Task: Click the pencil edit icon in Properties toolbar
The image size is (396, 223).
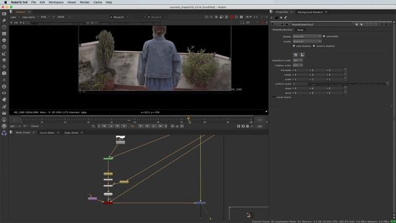Action: pyautogui.click(x=286, y=17)
